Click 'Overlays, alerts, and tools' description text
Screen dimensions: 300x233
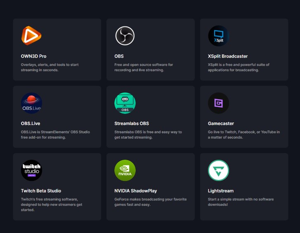tap(50, 67)
